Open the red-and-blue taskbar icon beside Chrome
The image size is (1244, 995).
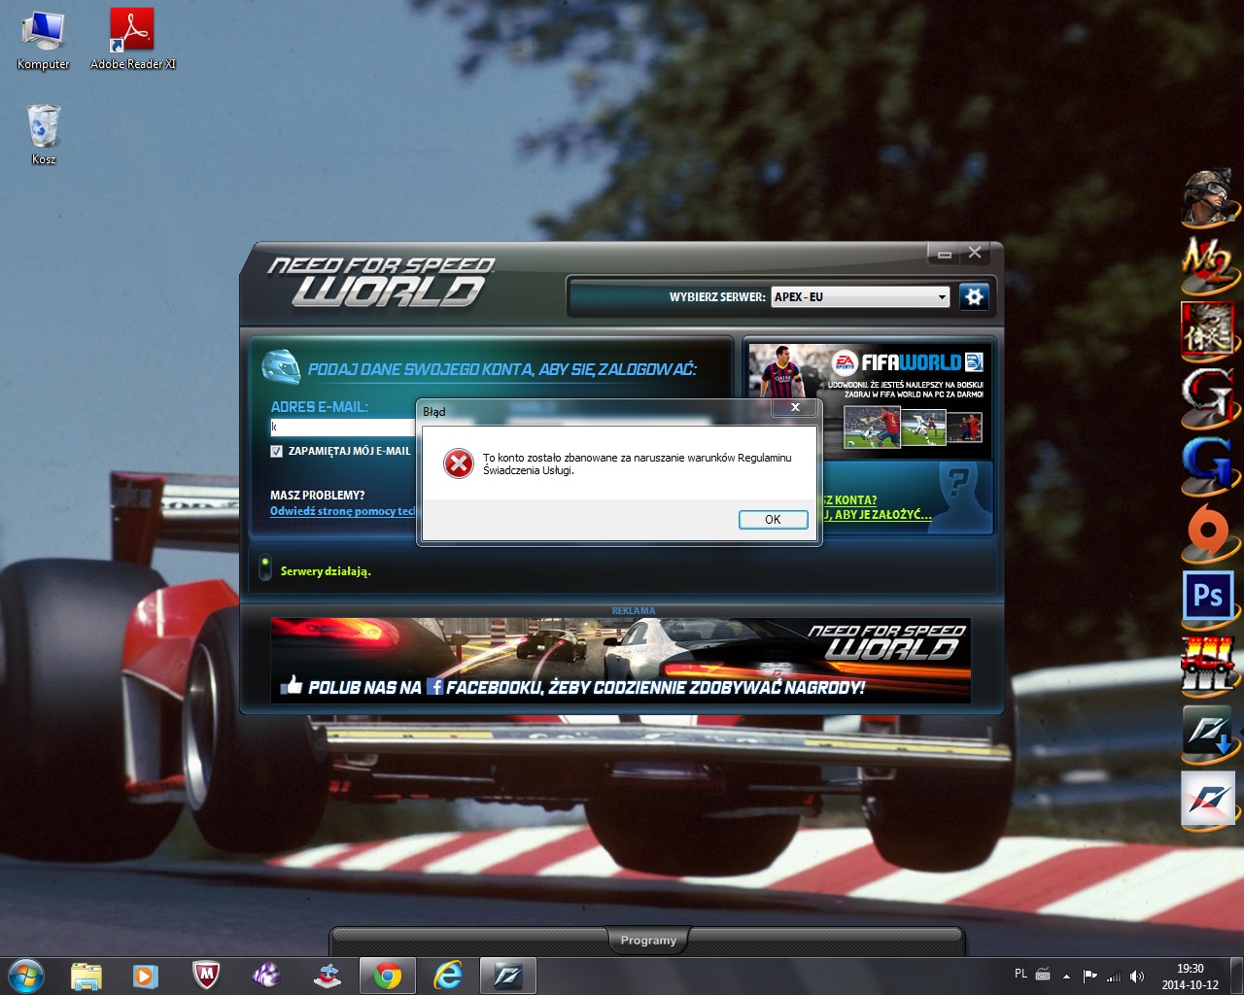(x=327, y=976)
